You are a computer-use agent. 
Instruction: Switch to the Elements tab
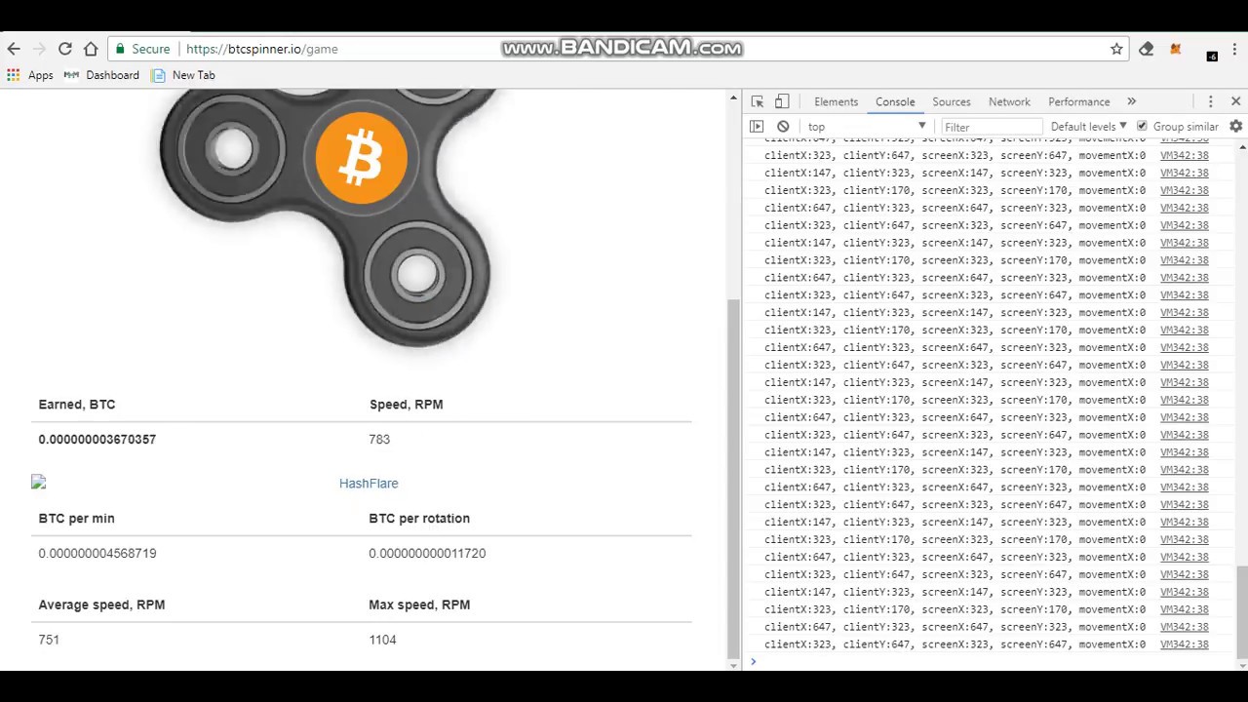pyautogui.click(x=837, y=101)
